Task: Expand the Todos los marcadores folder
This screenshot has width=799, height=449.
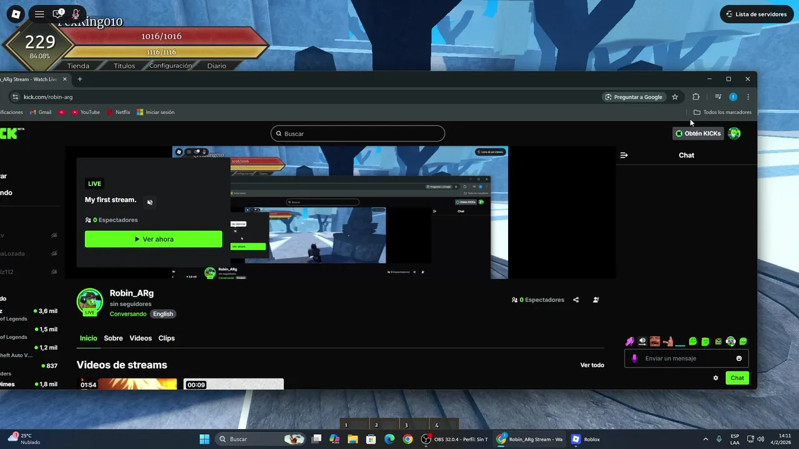Action: point(722,112)
